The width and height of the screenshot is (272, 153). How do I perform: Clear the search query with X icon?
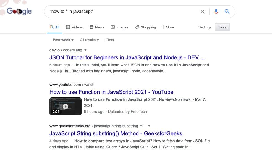[x=203, y=12]
